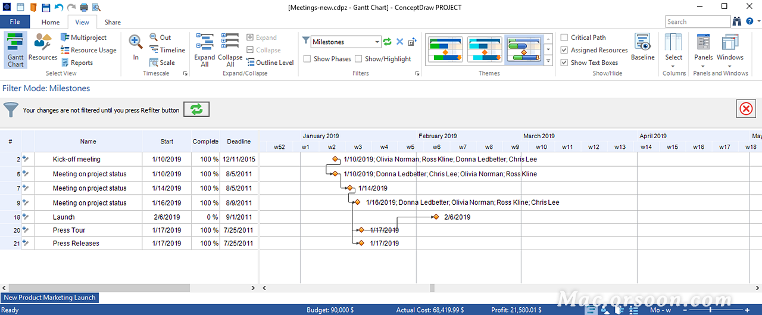Select the View ribbon tab
The width and height of the screenshot is (762, 315).
(82, 22)
